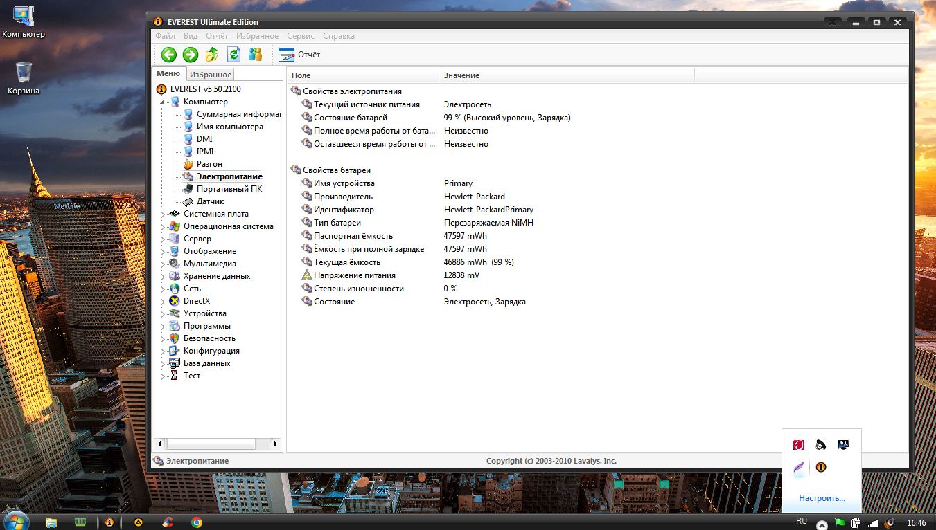The width and height of the screenshot is (936, 530).
Task: Click the red icon in tray overflow popup
Action: [x=799, y=445]
